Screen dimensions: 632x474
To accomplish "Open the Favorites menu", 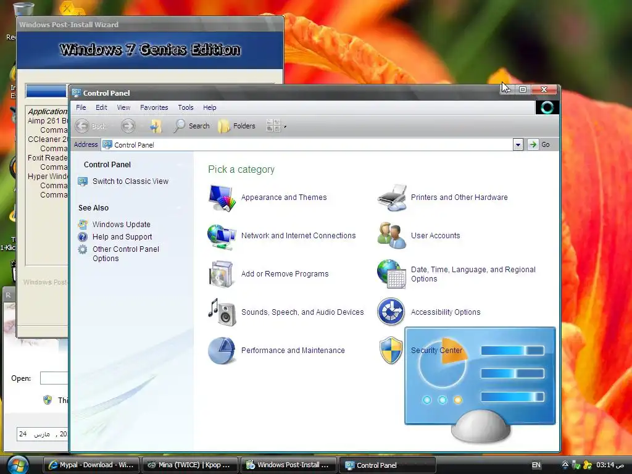I will (154, 107).
